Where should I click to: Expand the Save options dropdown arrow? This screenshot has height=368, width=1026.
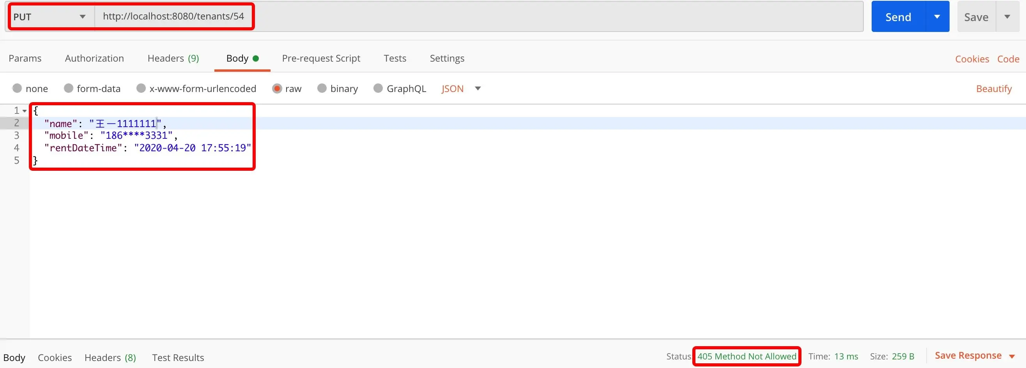(1007, 17)
